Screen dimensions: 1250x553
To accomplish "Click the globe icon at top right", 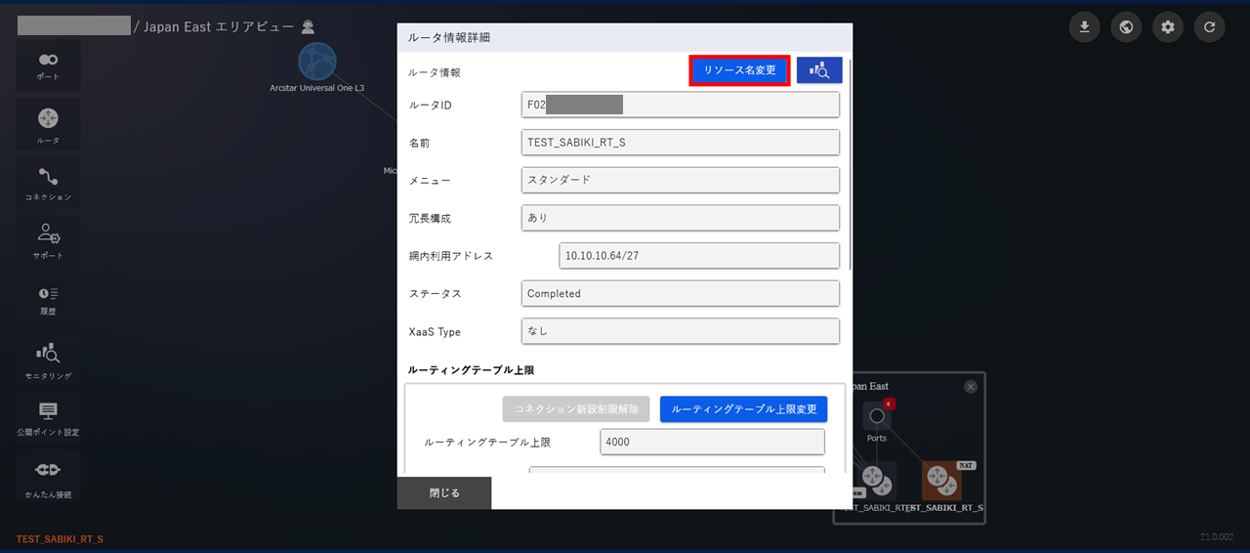I will click(1126, 26).
